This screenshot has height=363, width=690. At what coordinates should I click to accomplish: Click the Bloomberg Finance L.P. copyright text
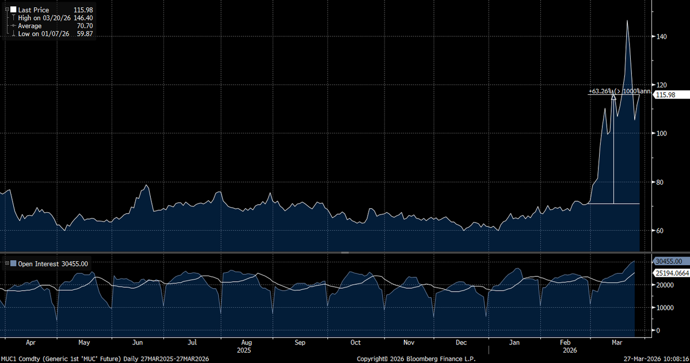click(x=416, y=359)
